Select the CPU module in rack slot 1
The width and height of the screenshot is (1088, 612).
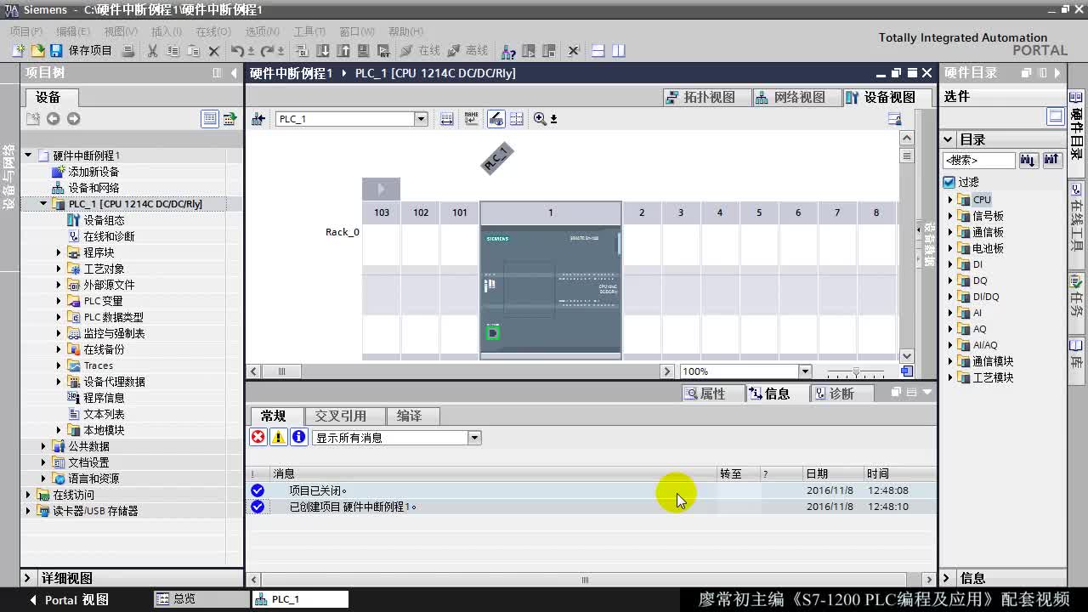(x=551, y=292)
